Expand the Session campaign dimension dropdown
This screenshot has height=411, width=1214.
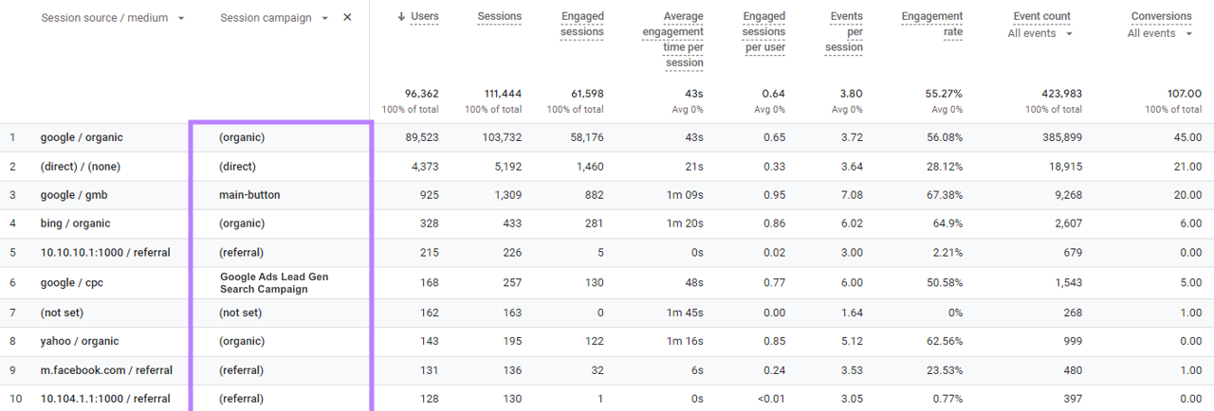coord(325,18)
